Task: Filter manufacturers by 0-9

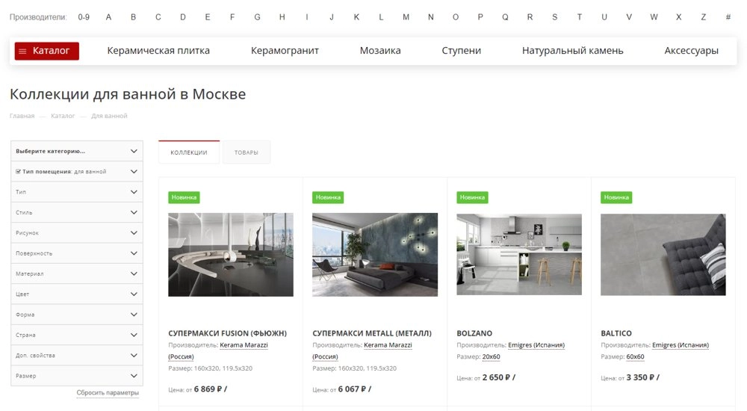Action: [84, 17]
